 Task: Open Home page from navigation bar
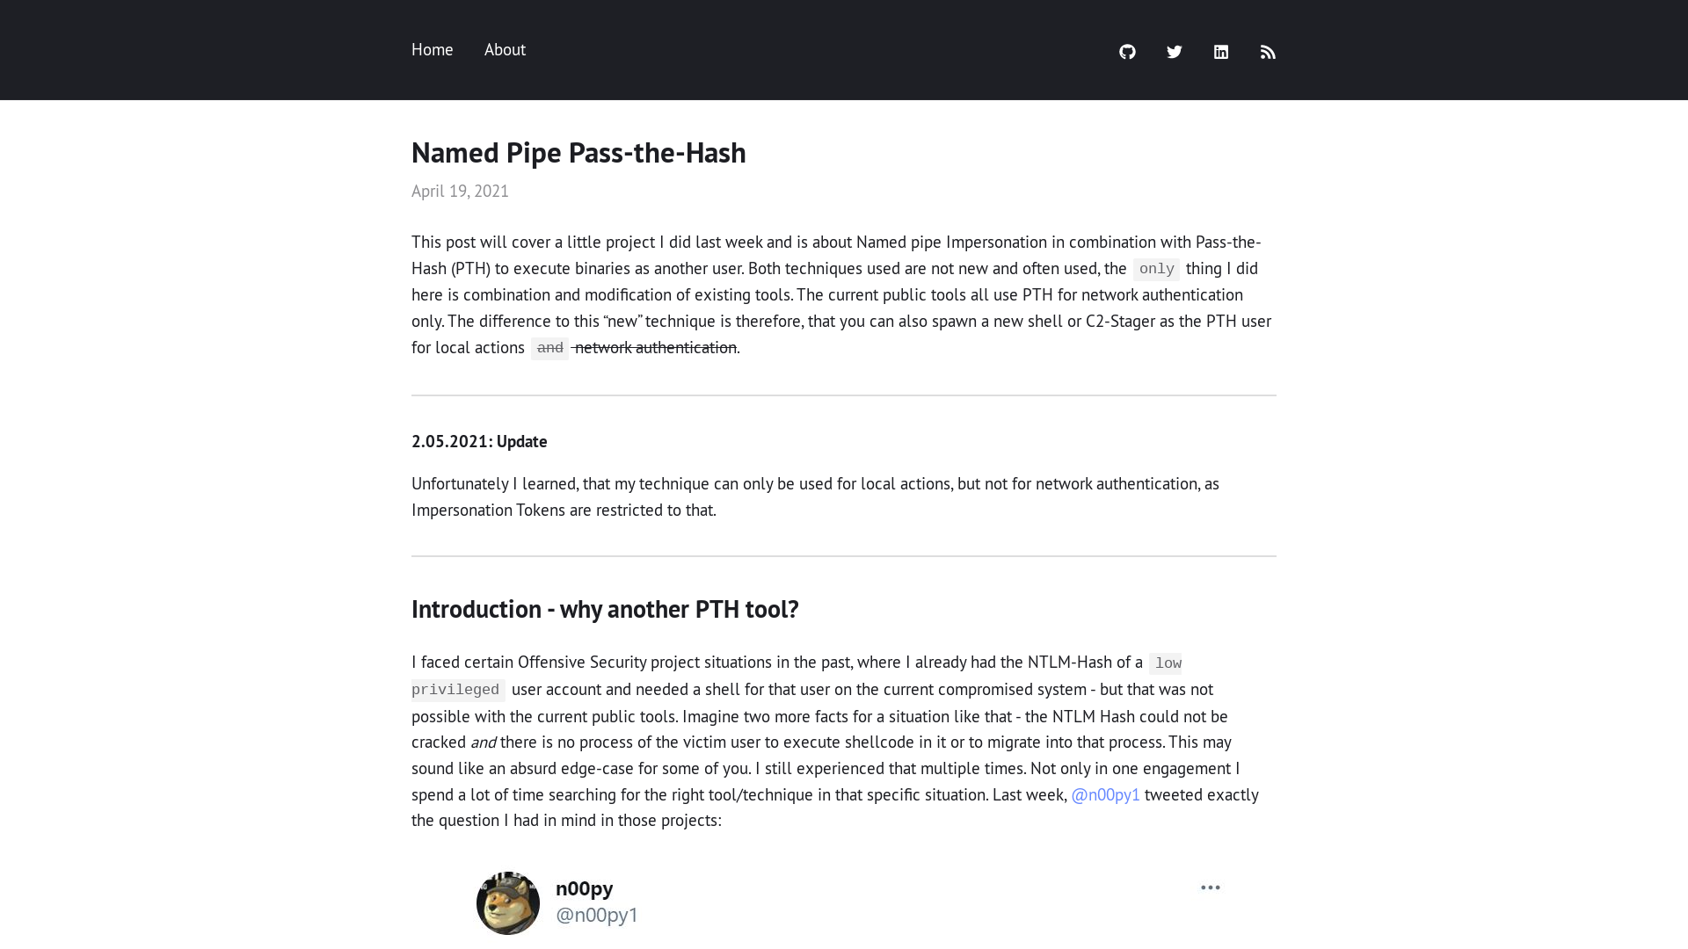point(433,50)
